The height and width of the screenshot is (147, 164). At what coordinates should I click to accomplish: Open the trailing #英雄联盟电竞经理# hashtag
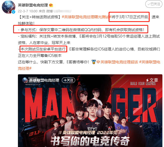(89, 65)
